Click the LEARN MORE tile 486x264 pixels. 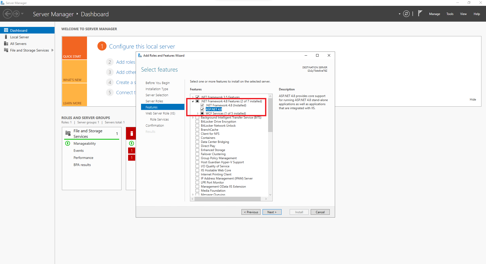[x=75, y=95]
